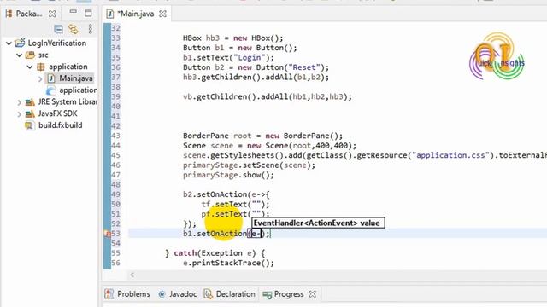Image resolution: width=547 pixels, height=307 pixels.
Task: Open the Declaration tab
Action: click(236, 294)
